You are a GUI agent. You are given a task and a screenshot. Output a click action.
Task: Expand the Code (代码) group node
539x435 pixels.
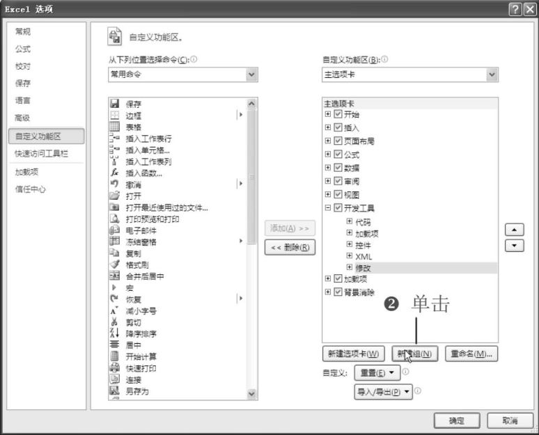tap(350, 221)
